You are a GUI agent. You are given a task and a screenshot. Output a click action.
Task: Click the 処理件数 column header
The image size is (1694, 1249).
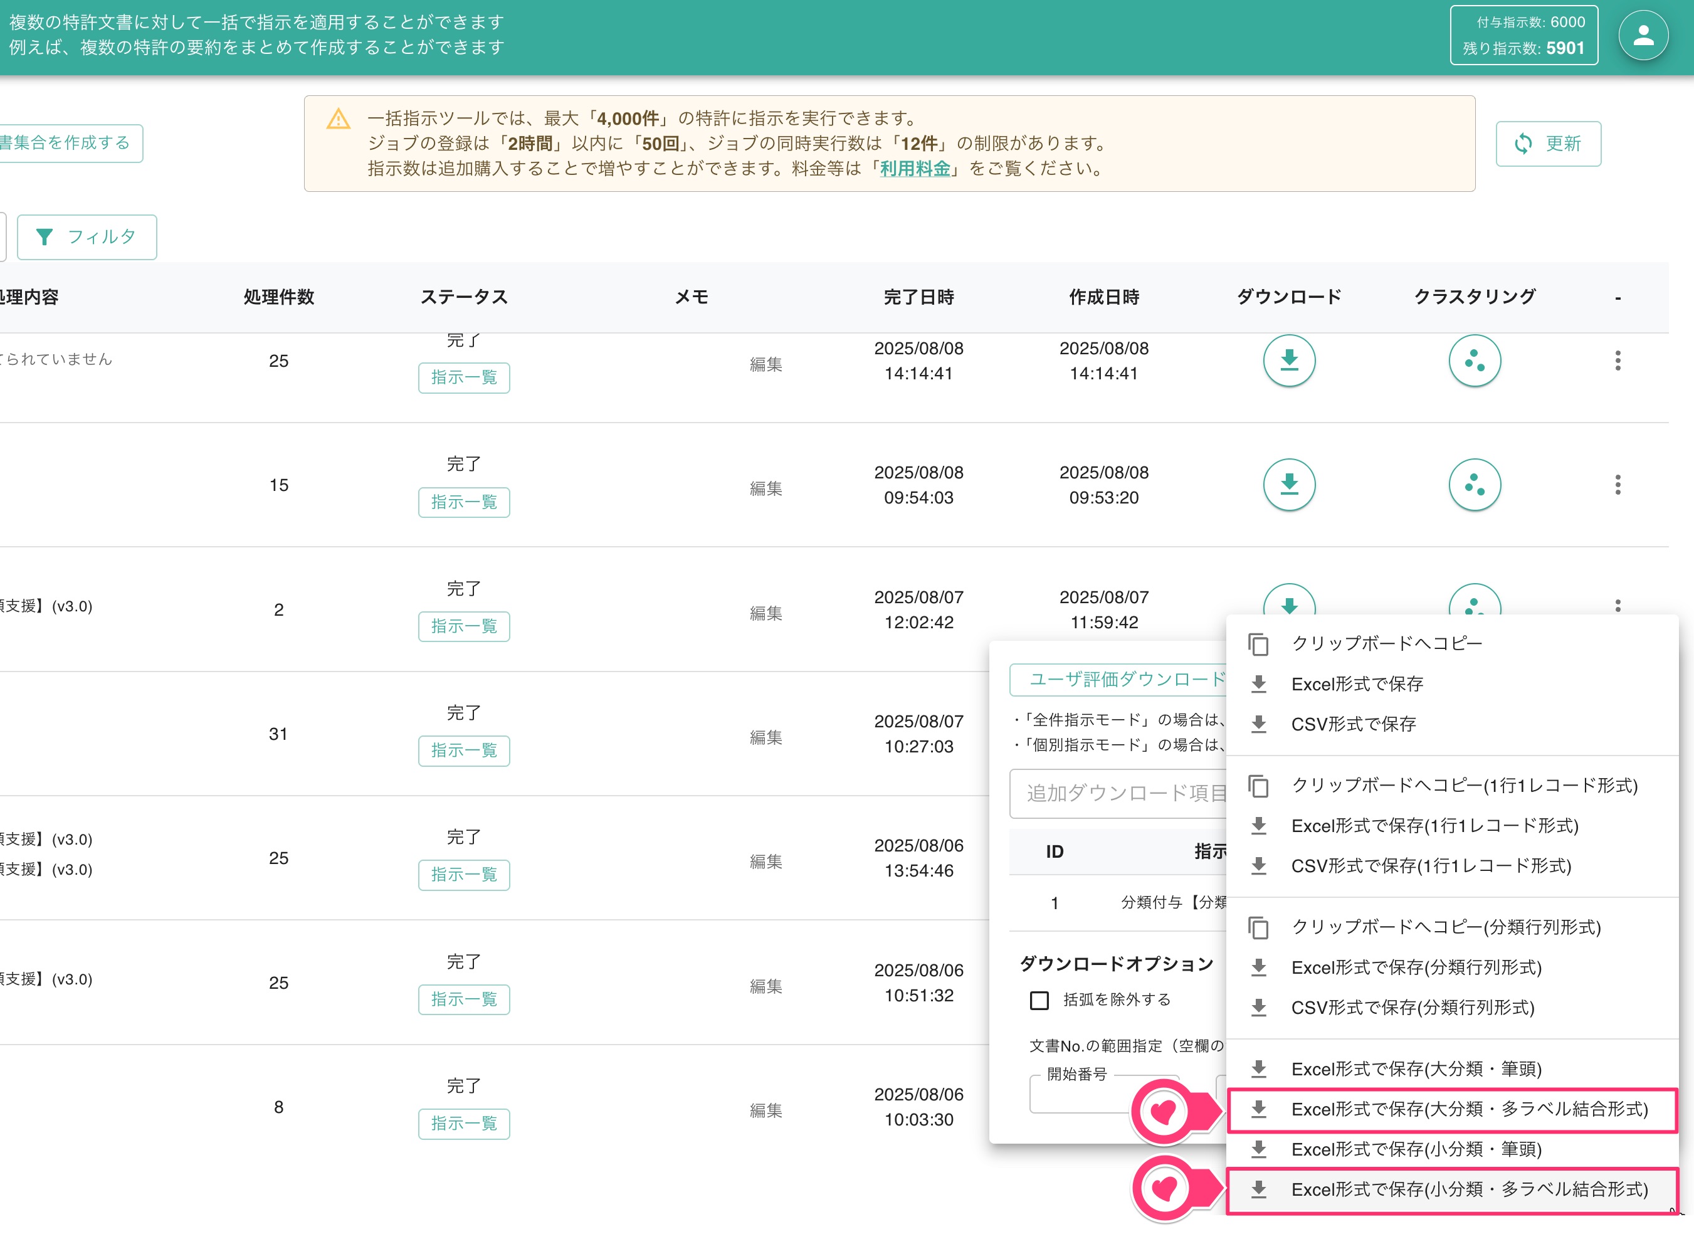278,297
